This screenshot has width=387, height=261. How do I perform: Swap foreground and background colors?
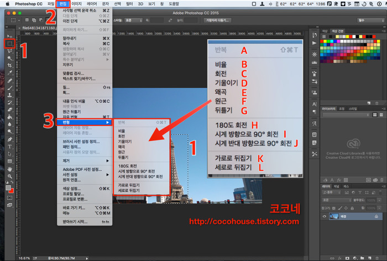point(12,182)
